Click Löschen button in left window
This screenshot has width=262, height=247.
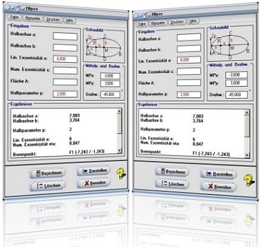[x=48, y=186]
